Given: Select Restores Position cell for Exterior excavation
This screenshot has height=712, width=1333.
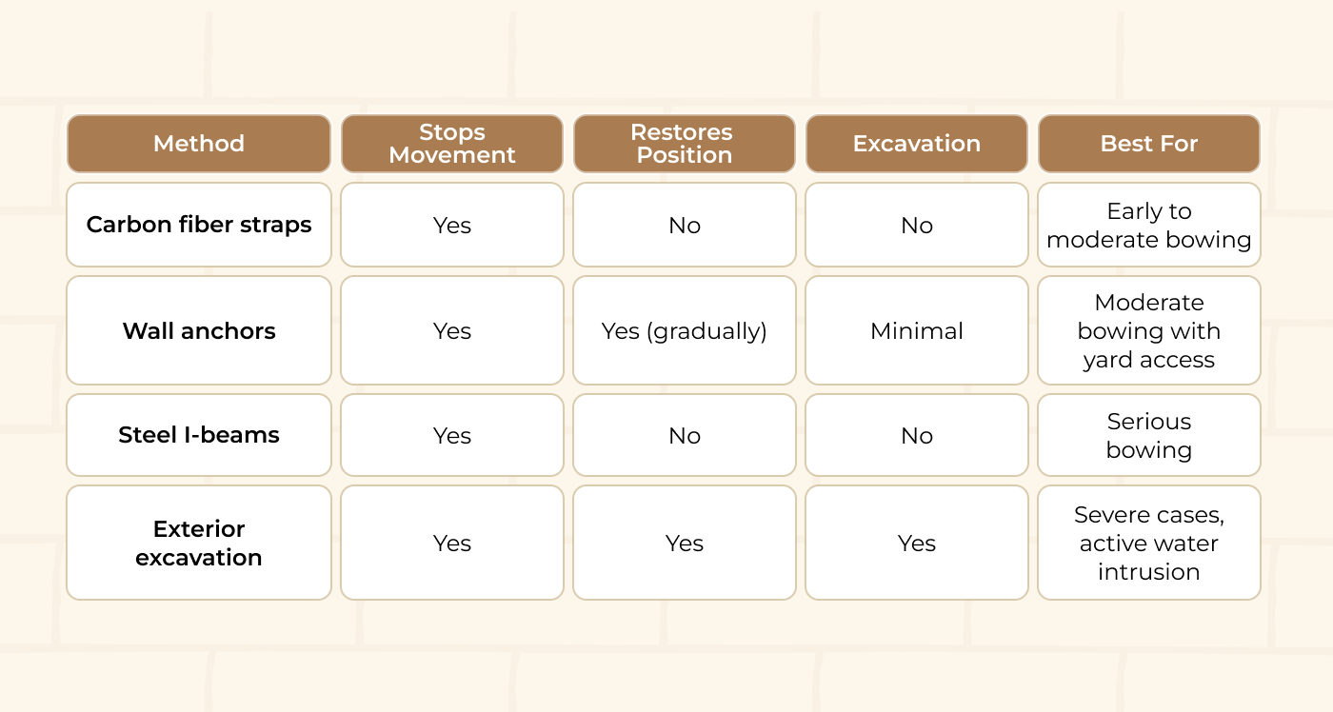Looking at the screenshot, I should coord(684,543).
